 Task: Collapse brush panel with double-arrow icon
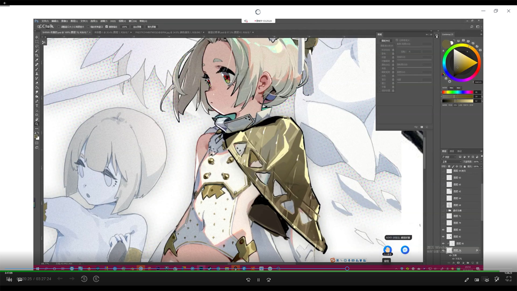pyautogui.click(x=427, y=34)
